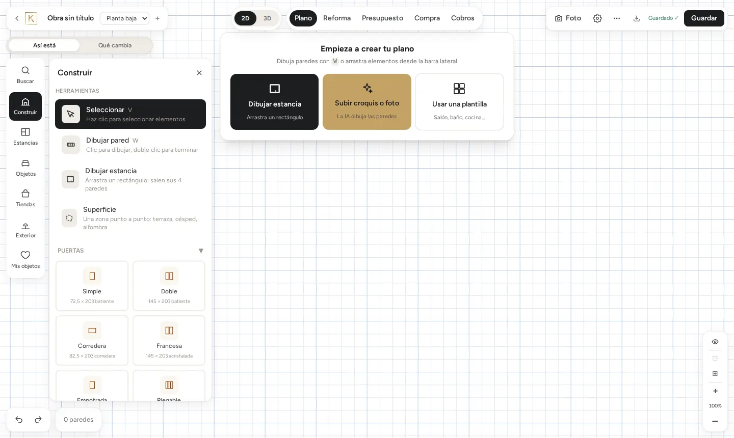Viewport: 734px width, 438px height.
Task: Open the Tiendas sidebar panel
Action: point(25,198)
